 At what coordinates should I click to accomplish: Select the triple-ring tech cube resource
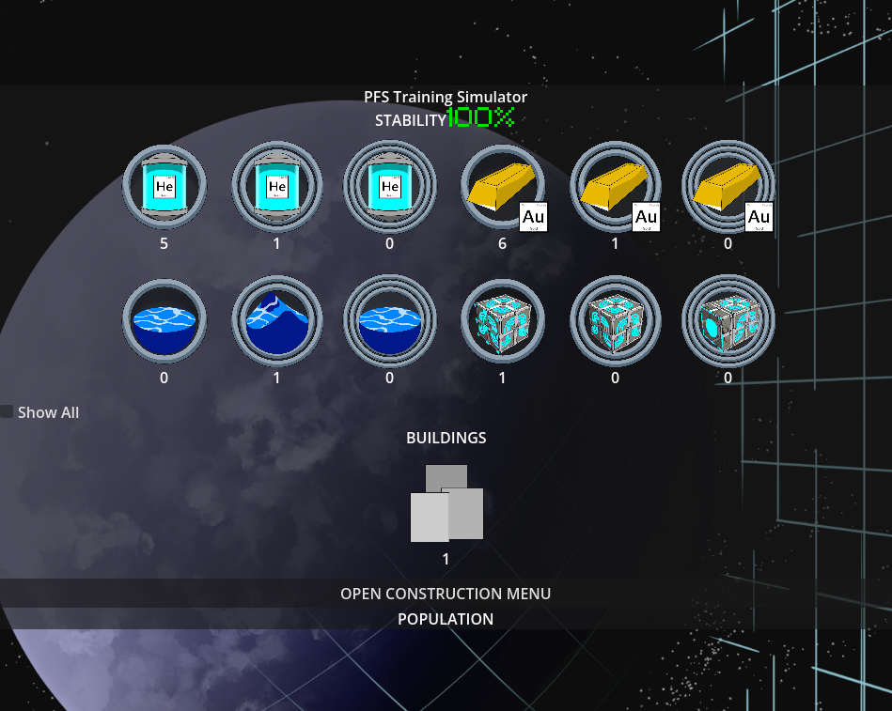728,320
